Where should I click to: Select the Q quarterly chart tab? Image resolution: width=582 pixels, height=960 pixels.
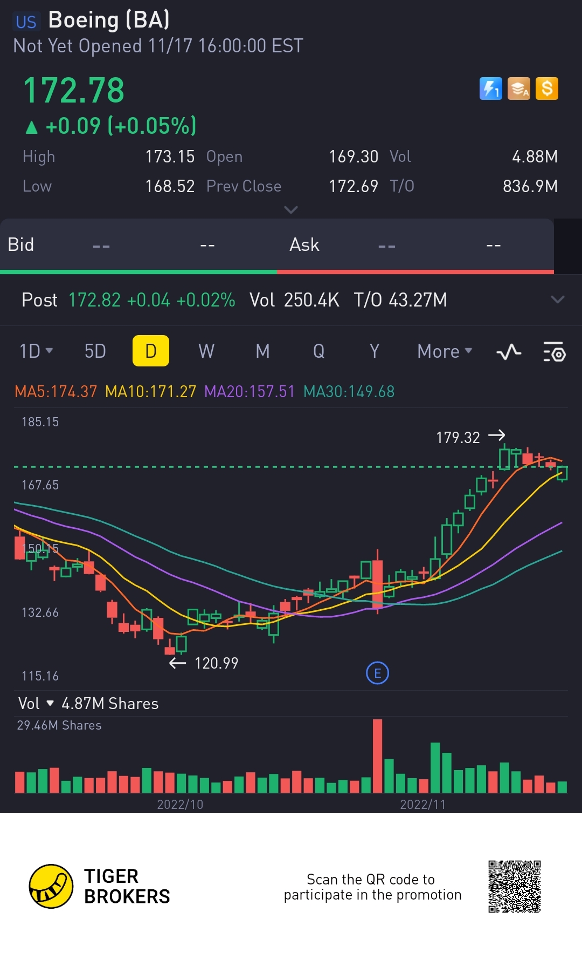click(318, 351)
